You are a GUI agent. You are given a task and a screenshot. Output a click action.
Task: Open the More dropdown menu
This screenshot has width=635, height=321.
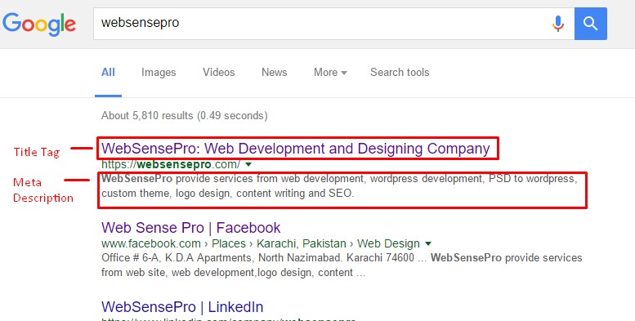[x=330, y=73]
